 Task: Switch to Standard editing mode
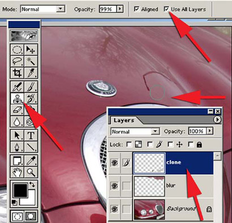[x=17, y=216]
